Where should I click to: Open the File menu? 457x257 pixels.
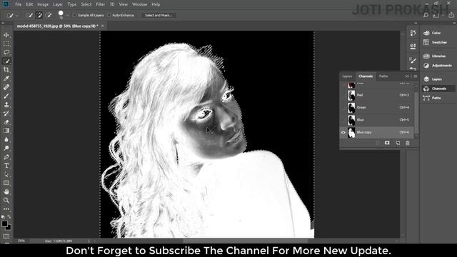coord(18,4)
